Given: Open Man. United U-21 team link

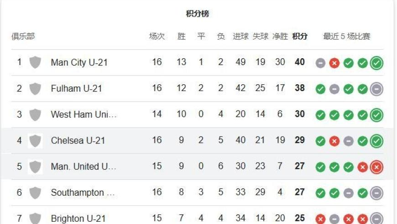Looking at the screenshot, I should click(x=84, y=167).
